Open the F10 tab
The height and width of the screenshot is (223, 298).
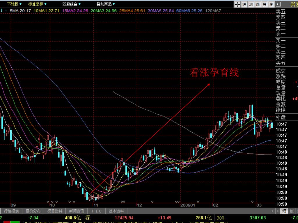pos(97,211)
